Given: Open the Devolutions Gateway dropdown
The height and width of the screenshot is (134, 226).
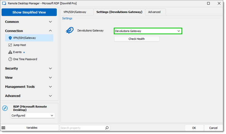Looking at the screenshot, I should [148, 31].
